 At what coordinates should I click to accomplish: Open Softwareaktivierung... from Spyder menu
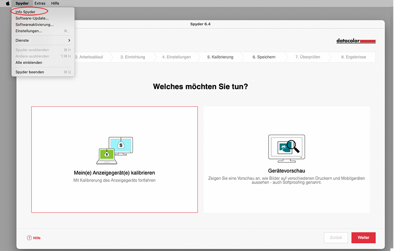pyautogui.click(x=34, y=25)
